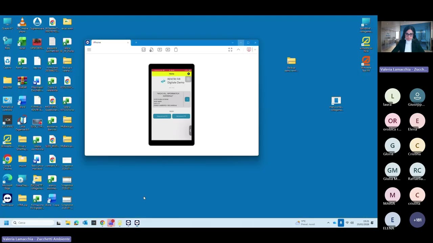Screen dimensions: 433x243
Task: Open Microsoft Edge desktop shortcut
Action: click(x=7, y=182)
